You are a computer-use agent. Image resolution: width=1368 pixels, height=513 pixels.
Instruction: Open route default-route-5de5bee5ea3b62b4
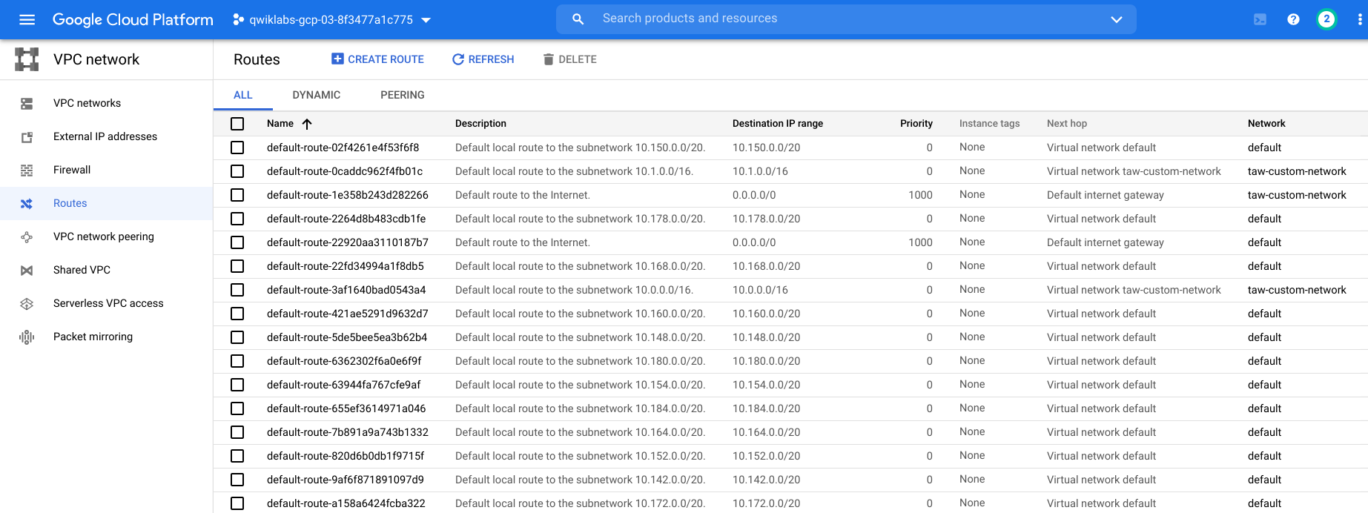click(347, 337)
